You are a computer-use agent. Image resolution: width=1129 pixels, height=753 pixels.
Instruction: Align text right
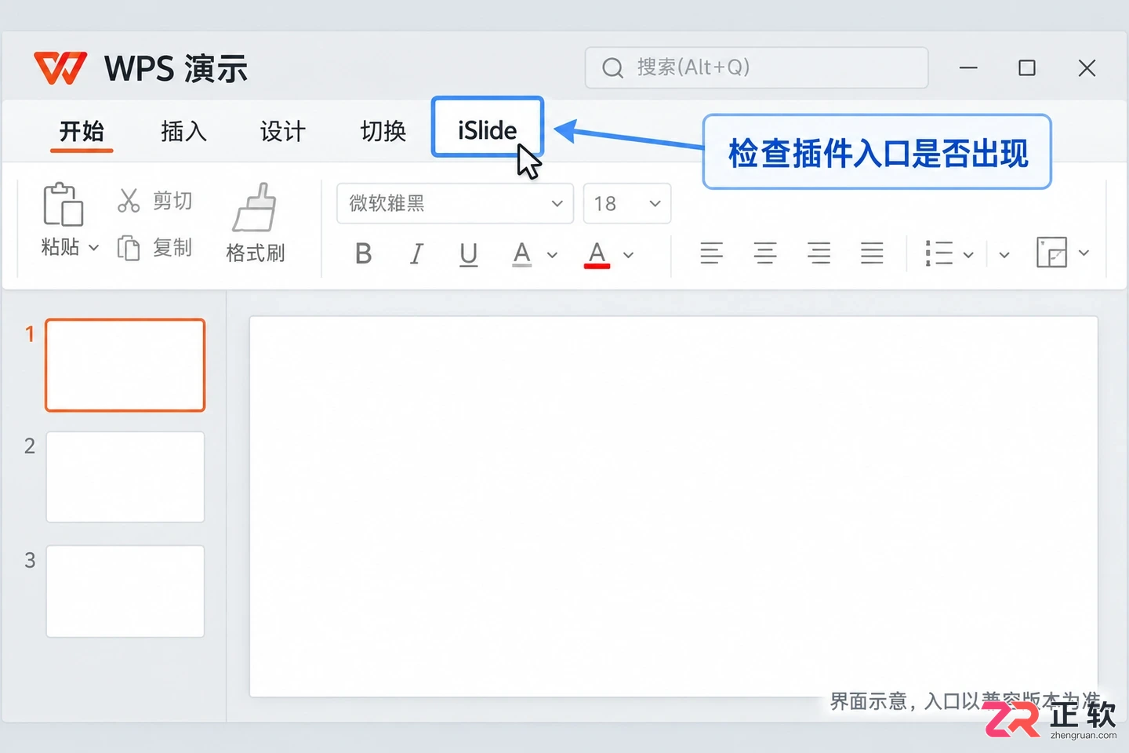[x=819, y=253]
